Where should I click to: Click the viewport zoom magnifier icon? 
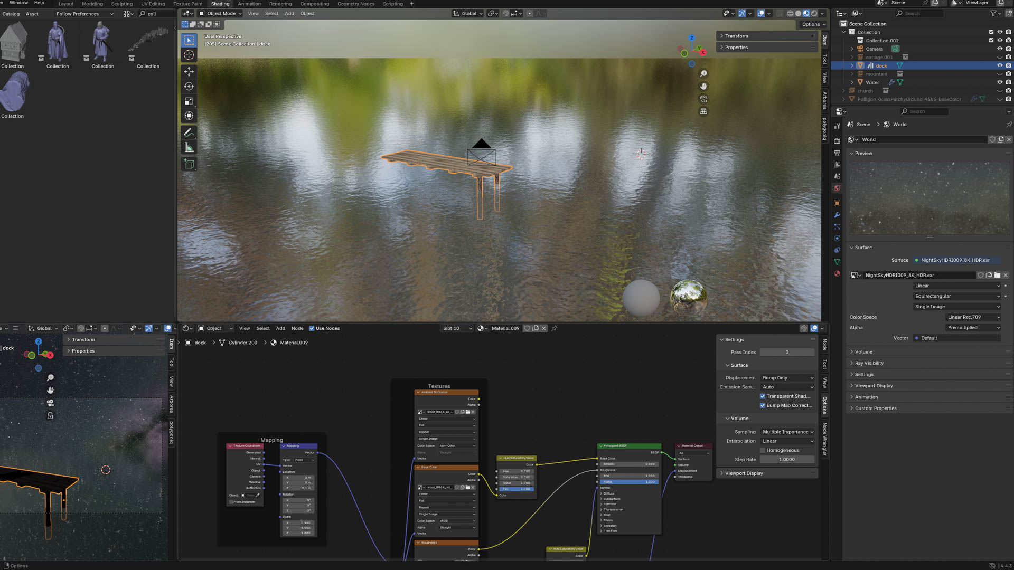703,74
